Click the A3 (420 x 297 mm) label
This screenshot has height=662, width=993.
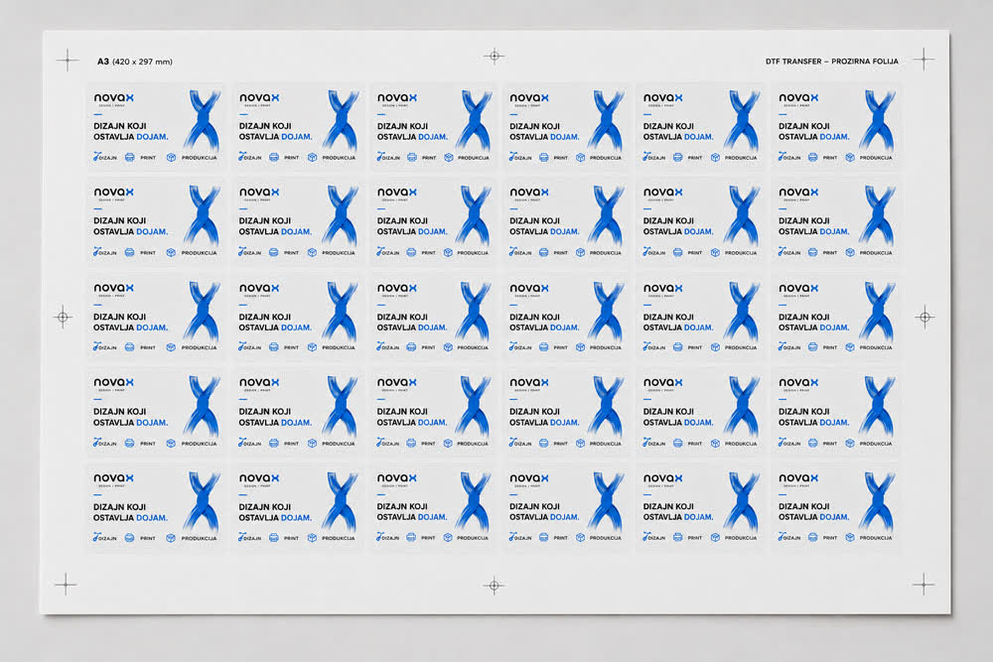(x=134, y=62)
